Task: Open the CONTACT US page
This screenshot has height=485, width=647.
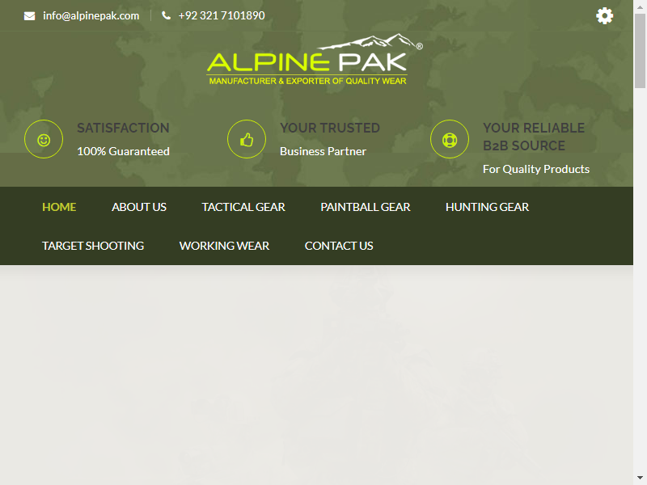Action: (x=339, y=246)
